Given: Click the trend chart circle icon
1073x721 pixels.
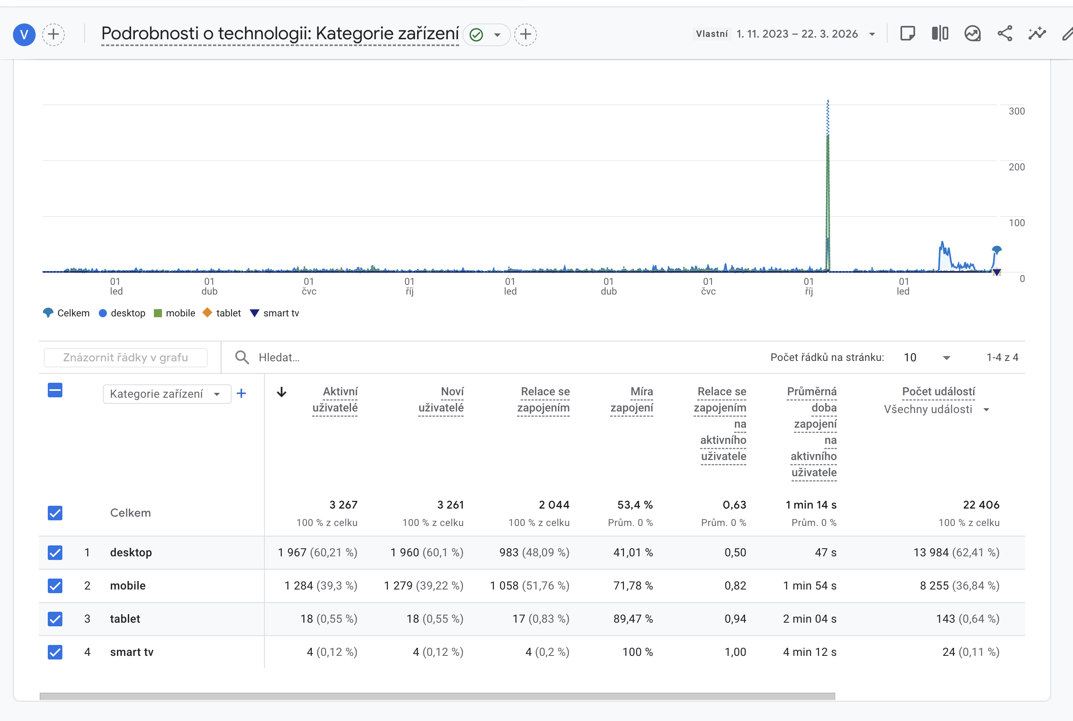Looking at the screenshot, I should (972, 34).
